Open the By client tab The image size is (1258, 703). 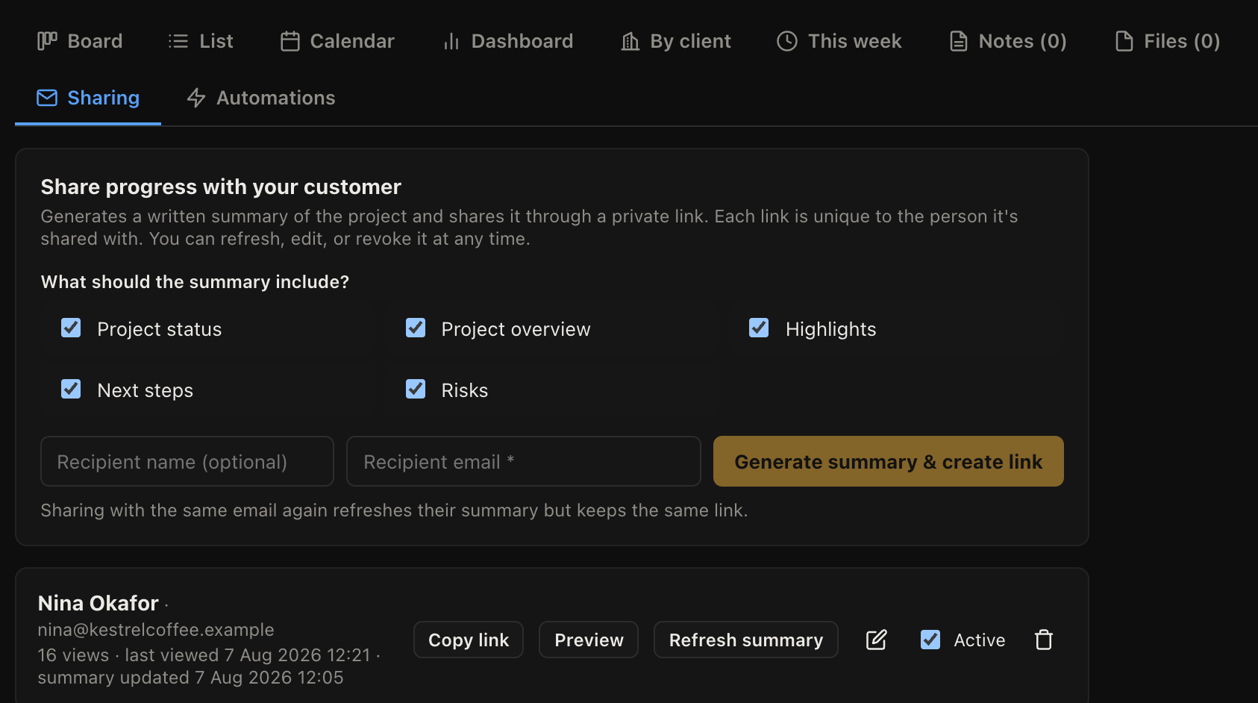676,41
